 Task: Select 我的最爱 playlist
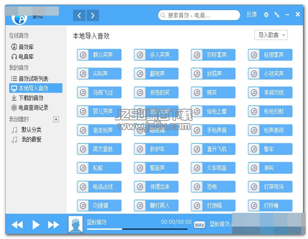tap(31, 139)
